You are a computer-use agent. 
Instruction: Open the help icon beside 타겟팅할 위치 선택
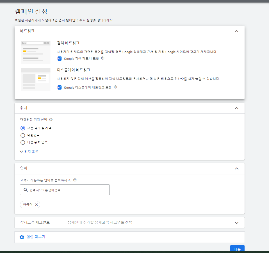[51, 119]
